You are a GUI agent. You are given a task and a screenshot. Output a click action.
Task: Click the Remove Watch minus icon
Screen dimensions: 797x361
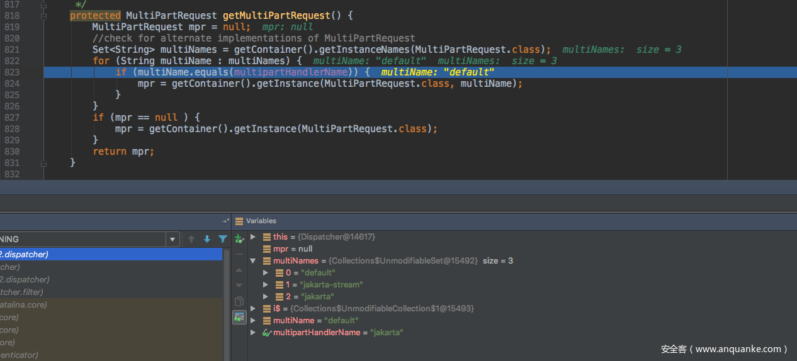pos(239,254)
